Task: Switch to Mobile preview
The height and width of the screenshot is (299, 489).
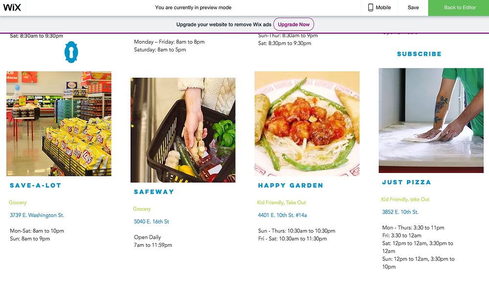Action: pos(379,7)
